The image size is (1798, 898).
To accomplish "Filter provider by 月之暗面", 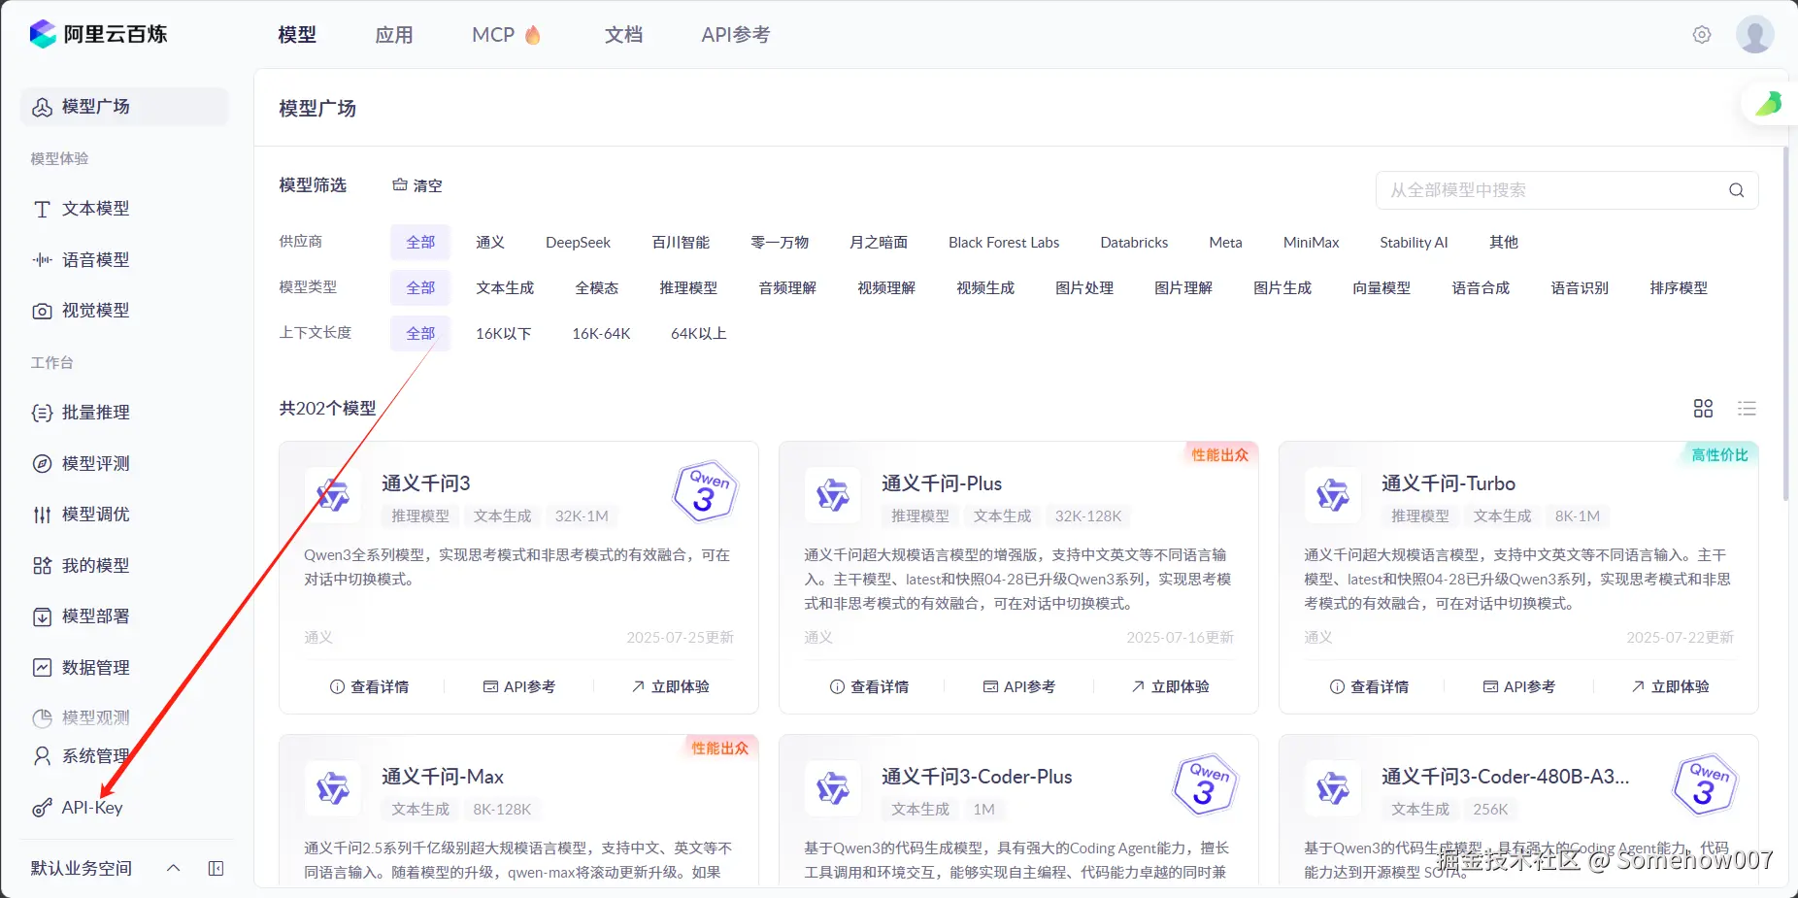I will pyautogui.click(x=879, y=242).
